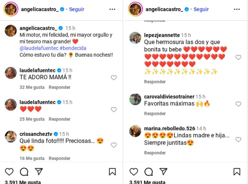Follow angelicacastro_ via left header Seguir

click(77, 9)
